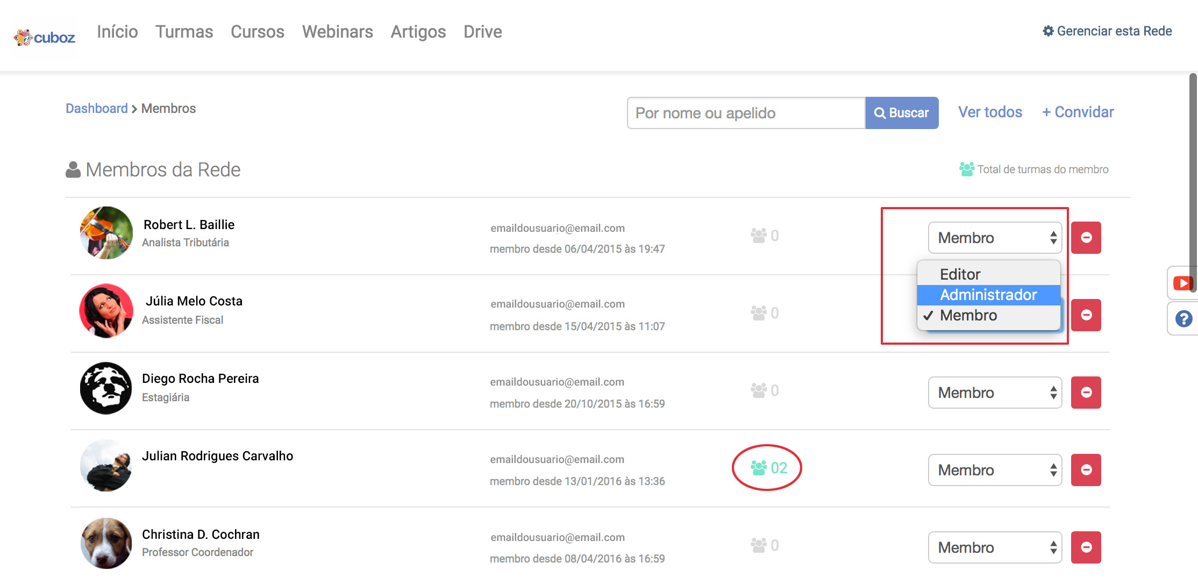Open the YouTube video side widget
Image resolution: width=1198 pixels, height=584 pixels.
coord(1182,283)
